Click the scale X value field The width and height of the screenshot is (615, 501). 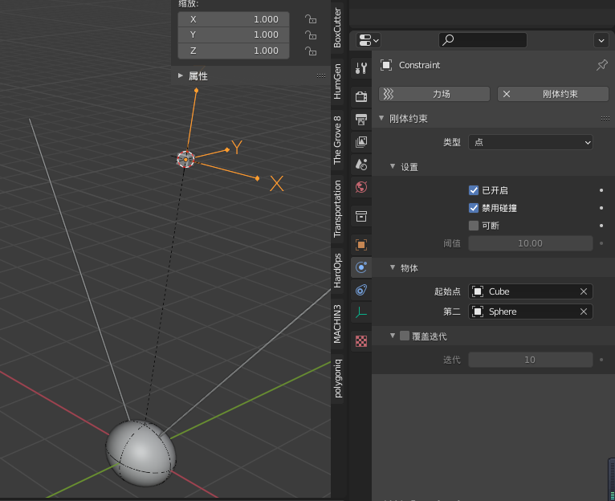click(x=234, y=19)
